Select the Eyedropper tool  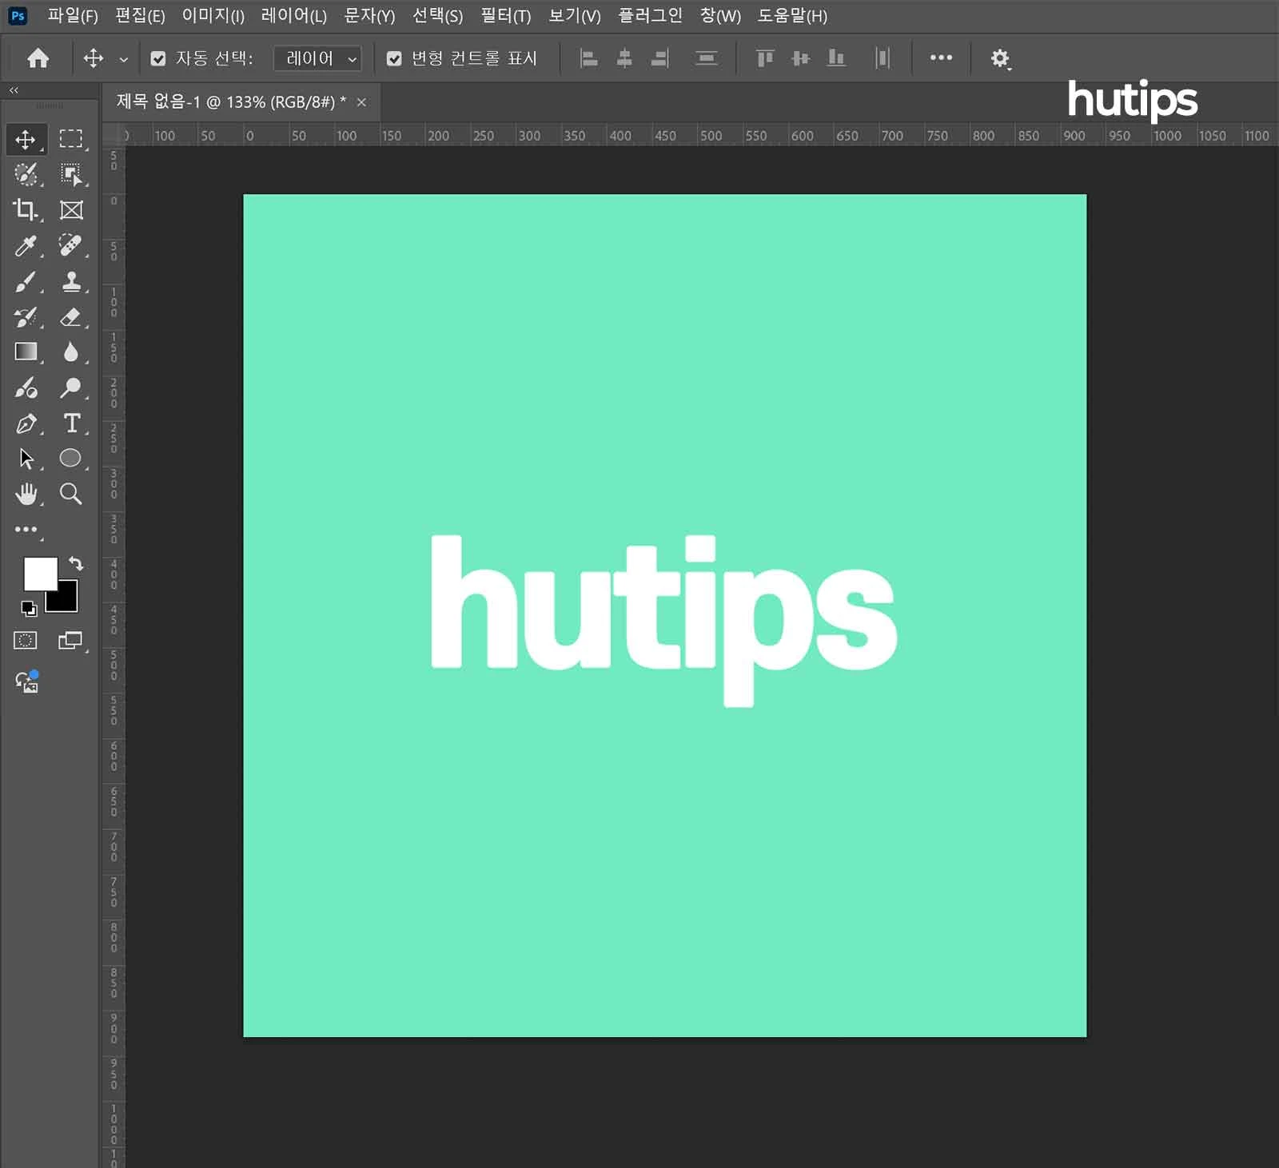pos(26,245)
